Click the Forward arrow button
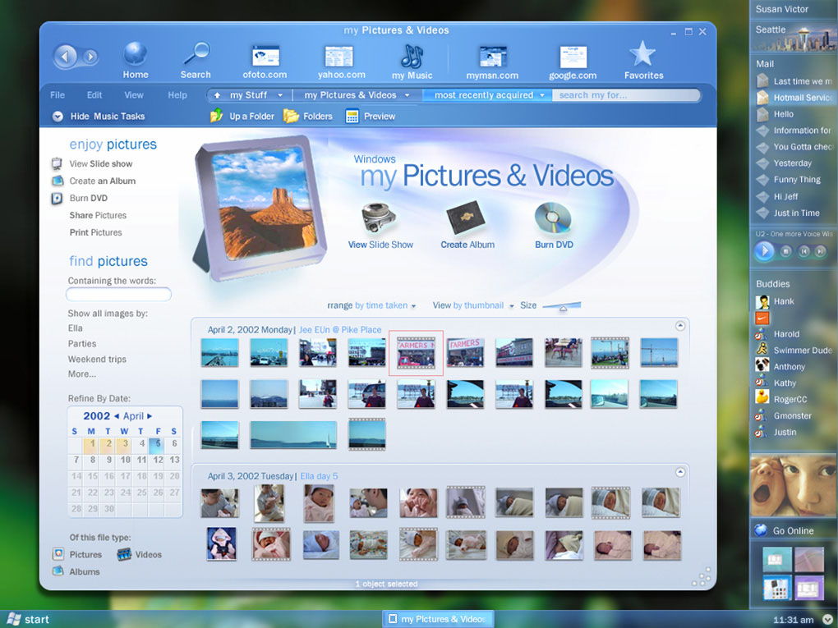This screenshot has height=628, width=838. click(90, 56)
